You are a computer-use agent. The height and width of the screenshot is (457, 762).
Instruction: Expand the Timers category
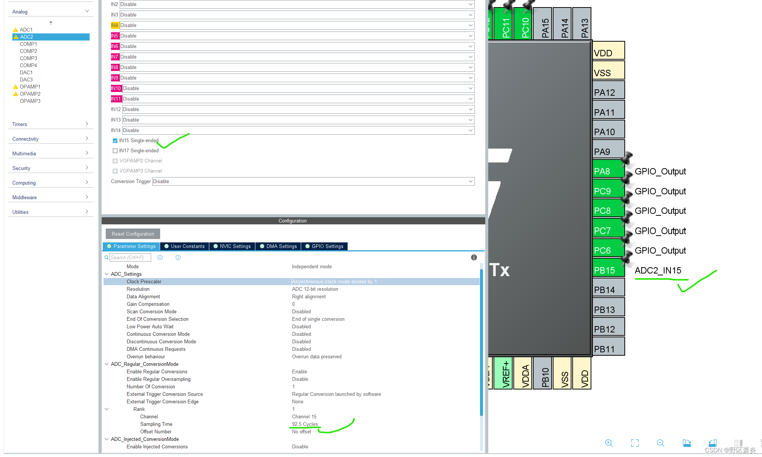tap(50, 124)
